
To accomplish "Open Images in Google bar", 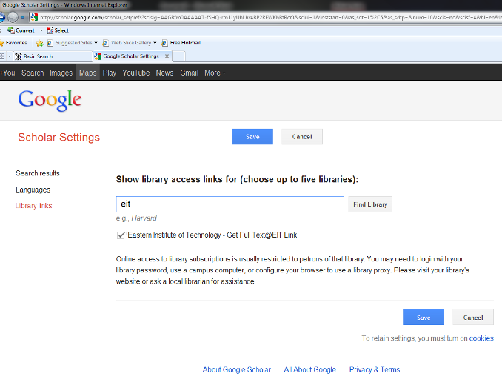I will (61, 73).
